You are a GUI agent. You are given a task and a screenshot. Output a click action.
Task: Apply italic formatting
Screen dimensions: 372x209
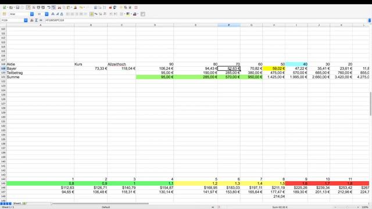(x=57, y=14)
